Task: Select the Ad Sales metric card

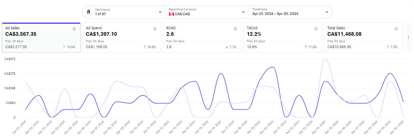Action: [41, 37]
